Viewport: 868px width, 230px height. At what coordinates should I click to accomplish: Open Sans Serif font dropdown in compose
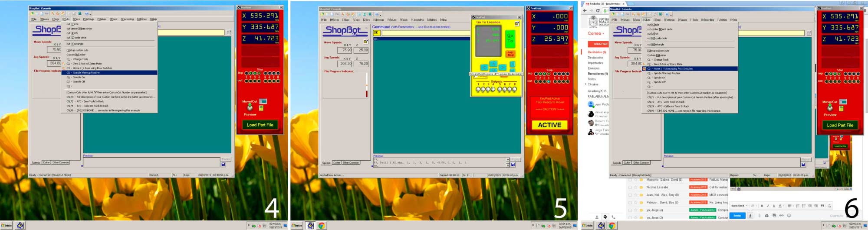[x=739, y=206]
